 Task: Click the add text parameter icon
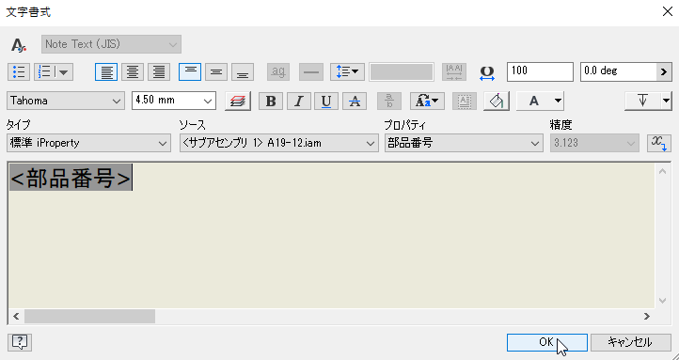point(659,143)
